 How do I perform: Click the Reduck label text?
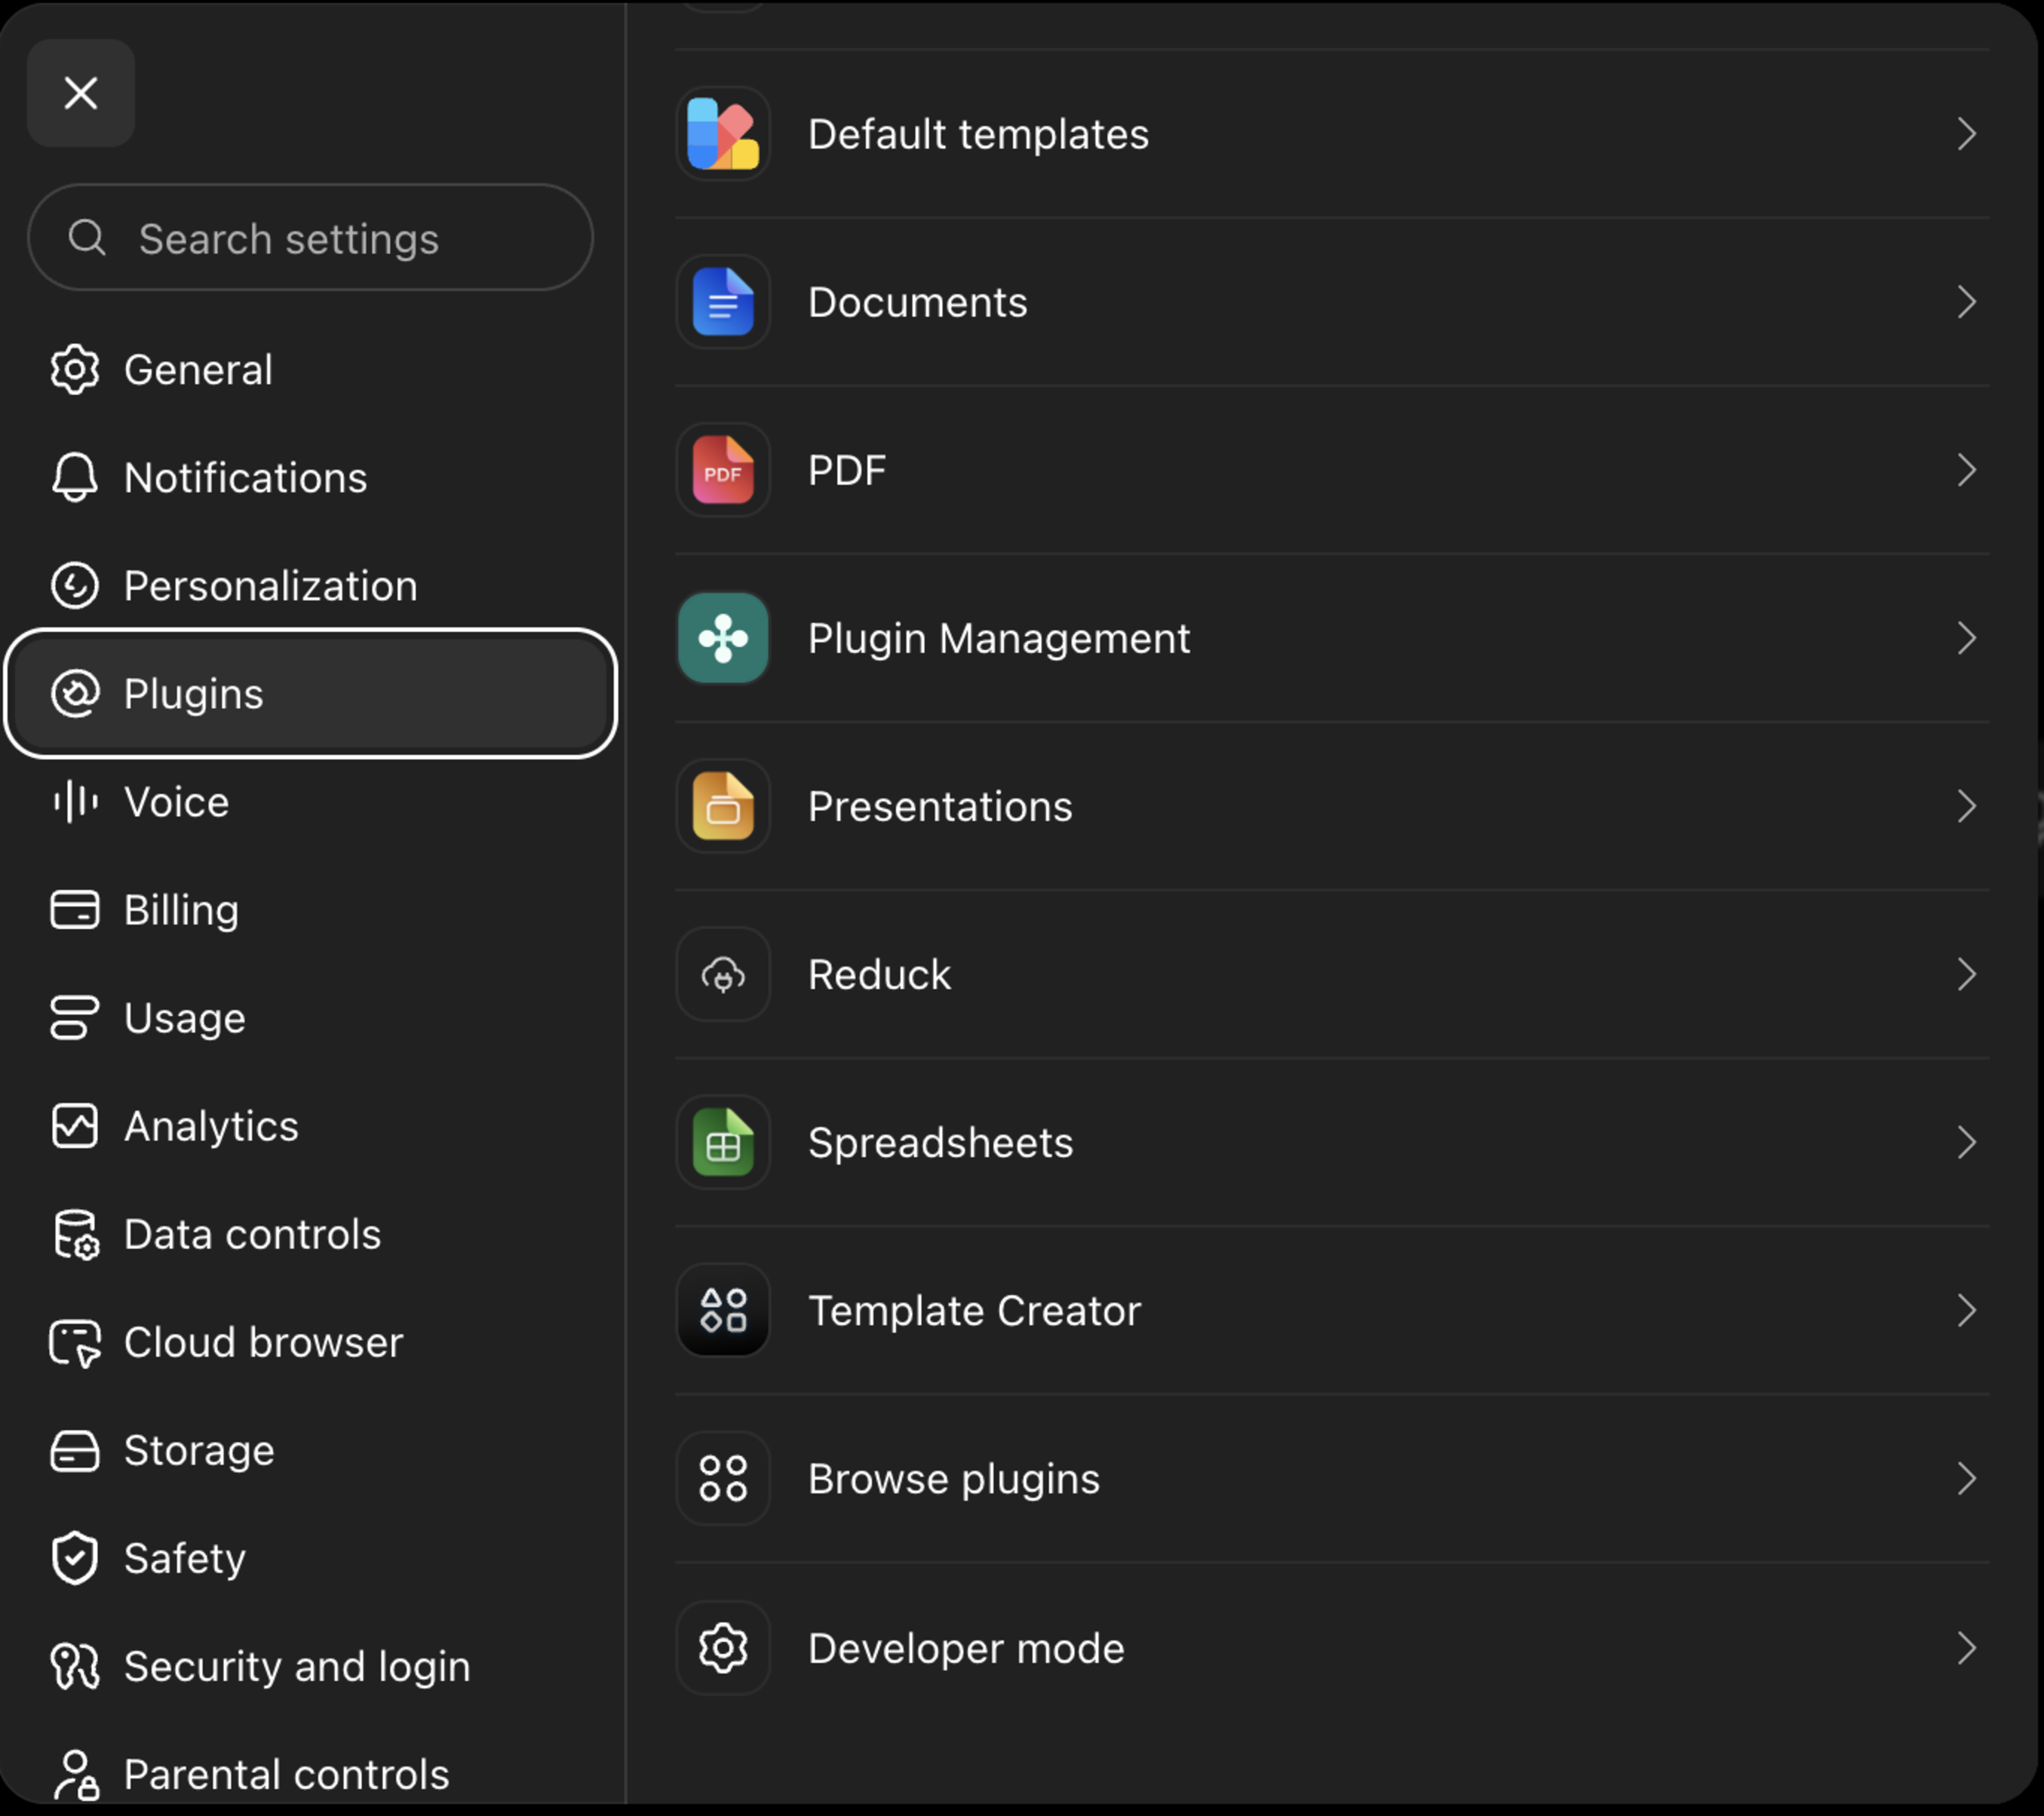click(x=879, y=974)
